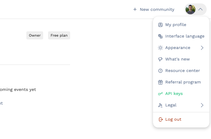Click the Referral program gift icon
The height and width of the screenshot is (139, 211).
(160, 82)
